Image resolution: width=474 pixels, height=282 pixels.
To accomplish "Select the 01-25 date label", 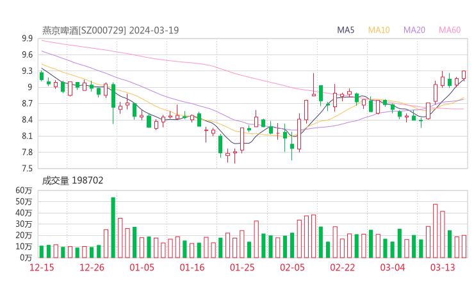I will pos(242,267).
